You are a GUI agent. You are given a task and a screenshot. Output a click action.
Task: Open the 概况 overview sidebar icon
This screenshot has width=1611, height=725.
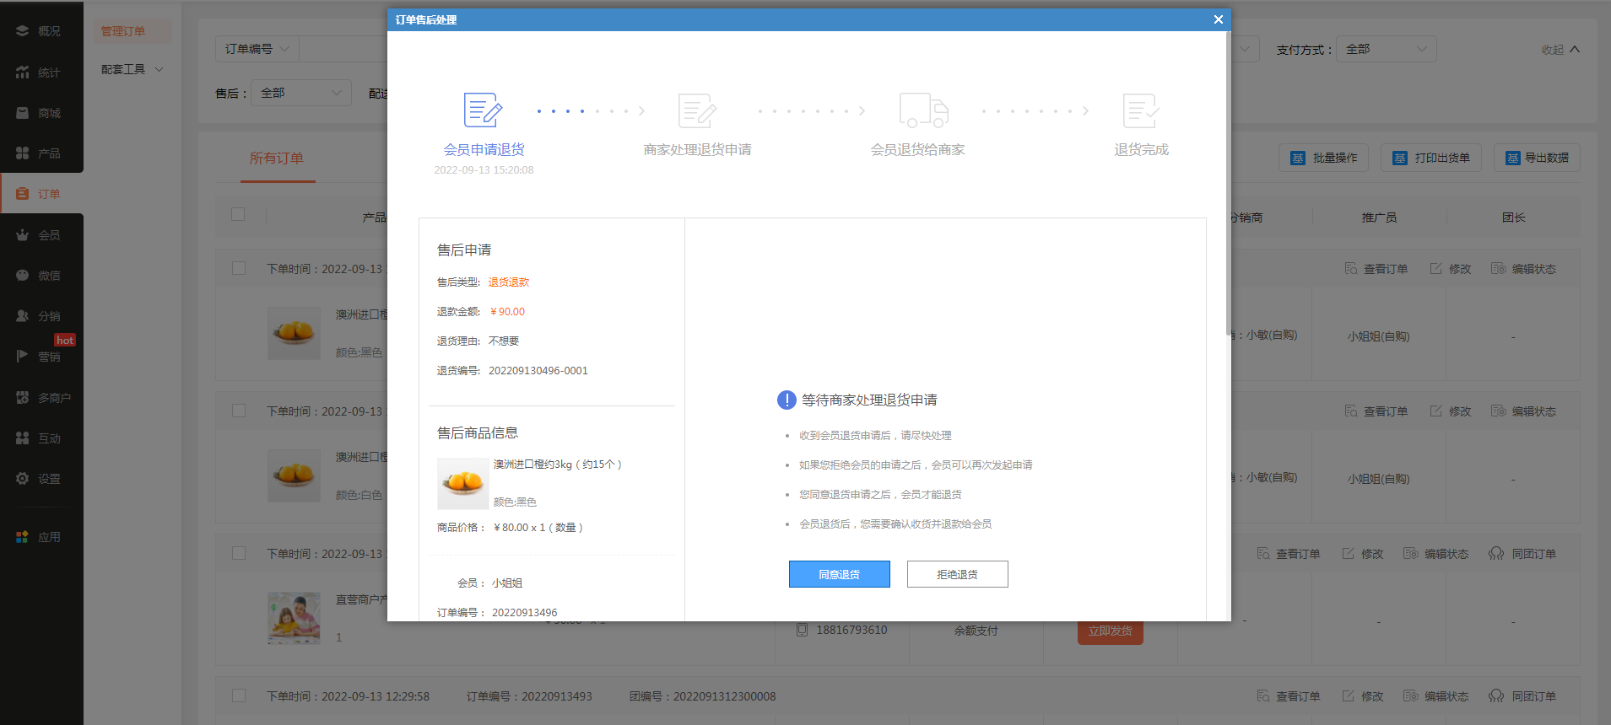23,31
